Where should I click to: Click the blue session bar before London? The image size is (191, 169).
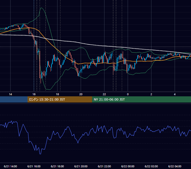point(14,99)
